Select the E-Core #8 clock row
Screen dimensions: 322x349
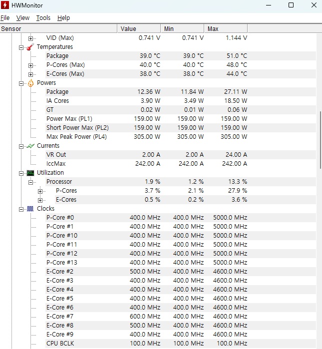pyautogui.click(x=181, y=326)
